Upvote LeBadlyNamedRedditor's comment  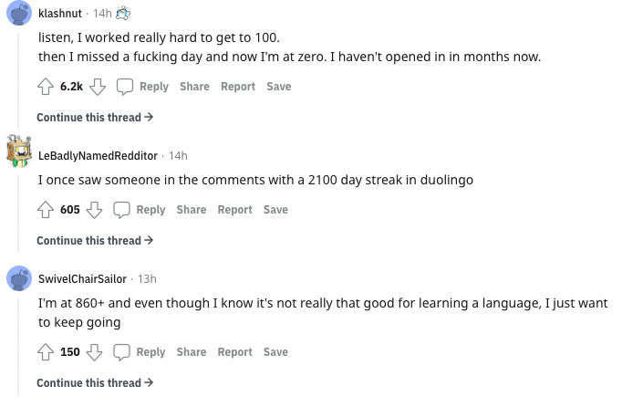(x=45, y=210)
